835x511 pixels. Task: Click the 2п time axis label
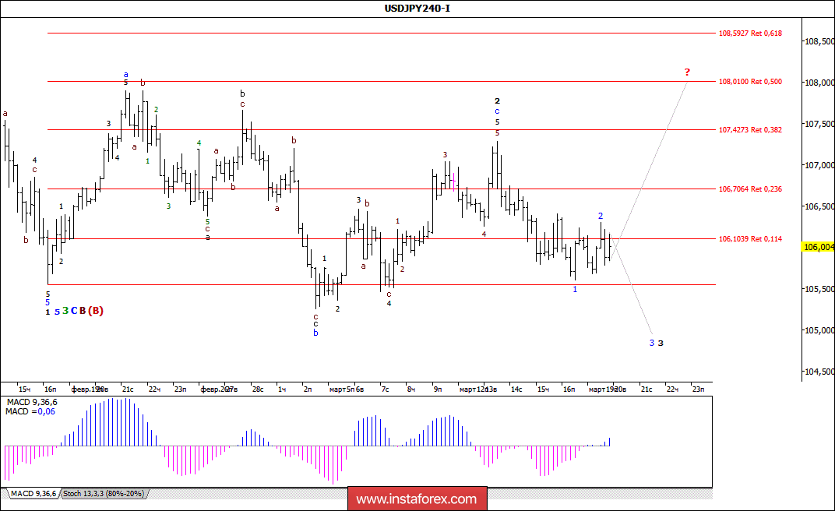(308, 389)
